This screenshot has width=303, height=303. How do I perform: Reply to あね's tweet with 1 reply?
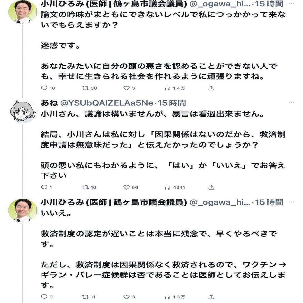[x=46, y=187]
